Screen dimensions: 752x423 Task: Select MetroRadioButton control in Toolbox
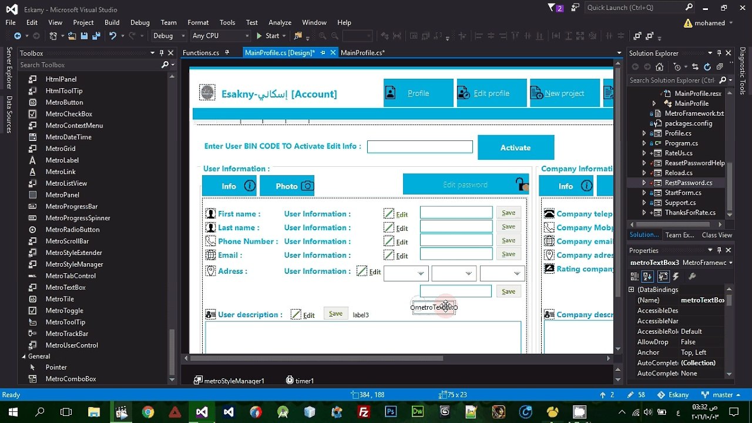[72, 230]
